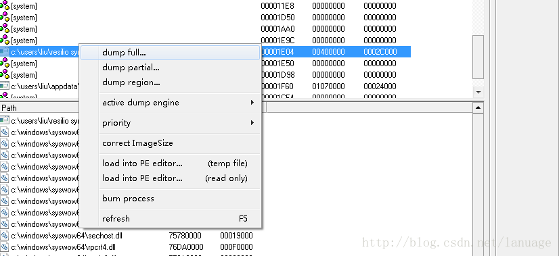Click the sechost.dll module icon
The height and width of the screenshot is (256, 559).
4,235
